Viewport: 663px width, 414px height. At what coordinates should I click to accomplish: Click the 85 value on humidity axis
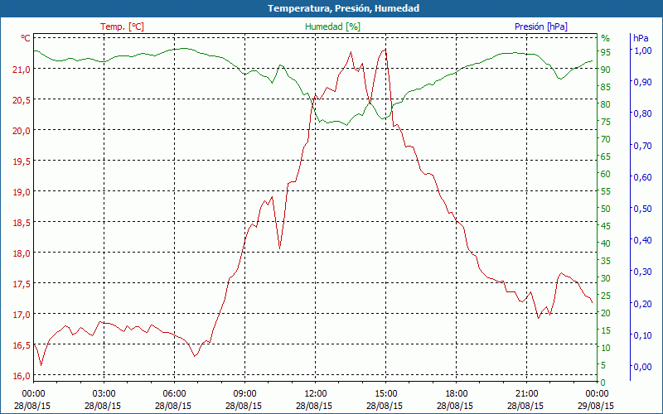pos(606,87)
